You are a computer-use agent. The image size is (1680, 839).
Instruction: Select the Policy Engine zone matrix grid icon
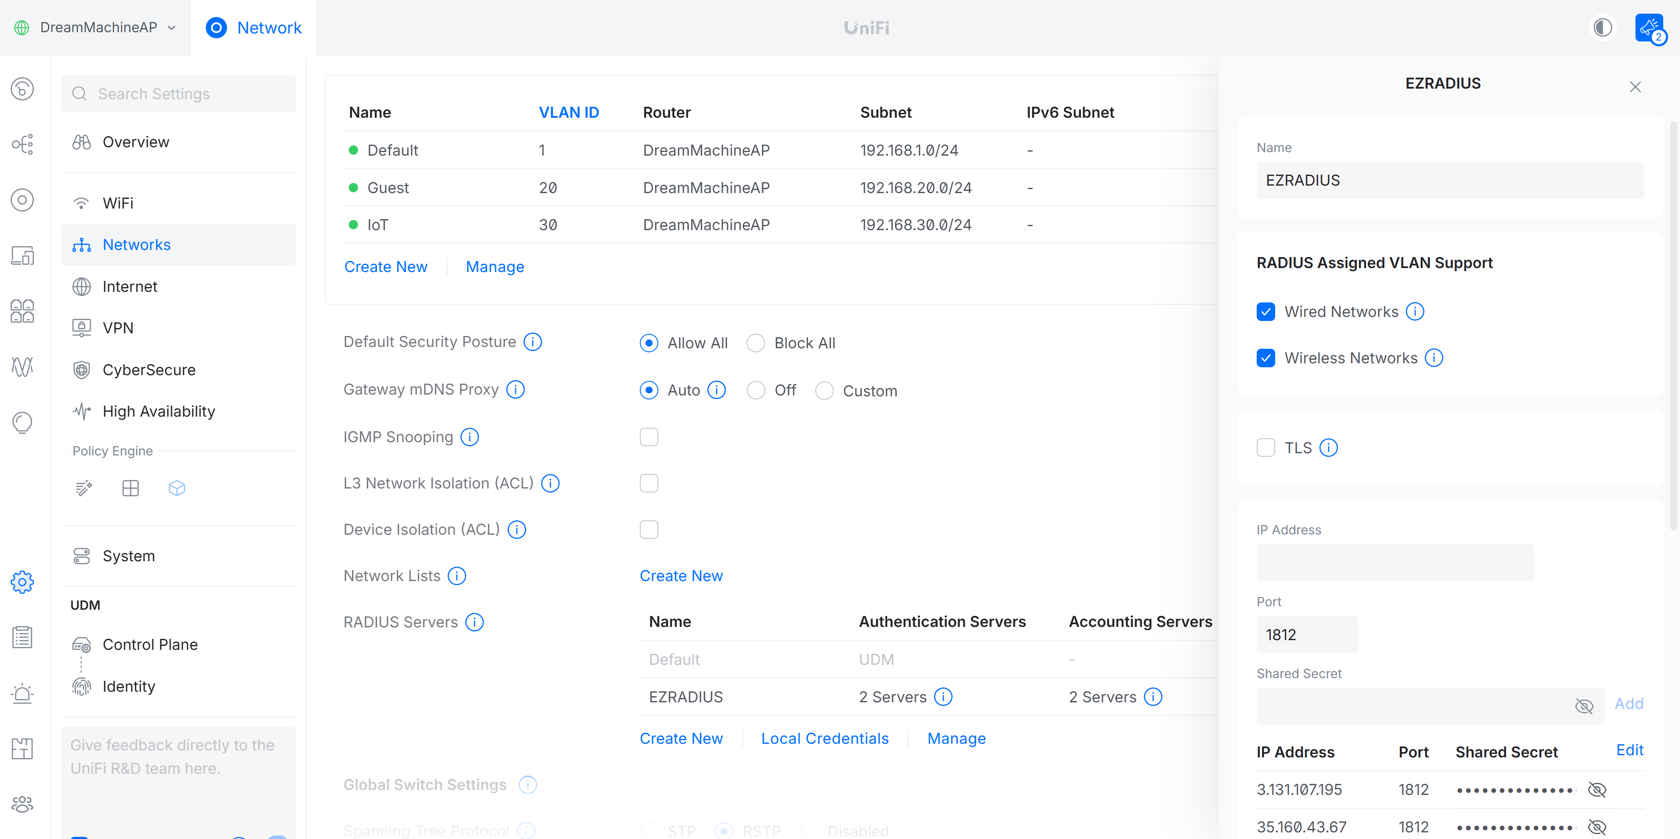click(131, 488)
